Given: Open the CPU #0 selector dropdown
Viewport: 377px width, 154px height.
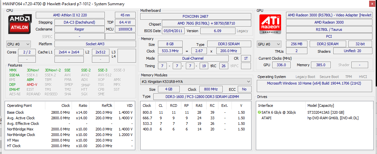Looking at the screenshot, I should point(18,44).
